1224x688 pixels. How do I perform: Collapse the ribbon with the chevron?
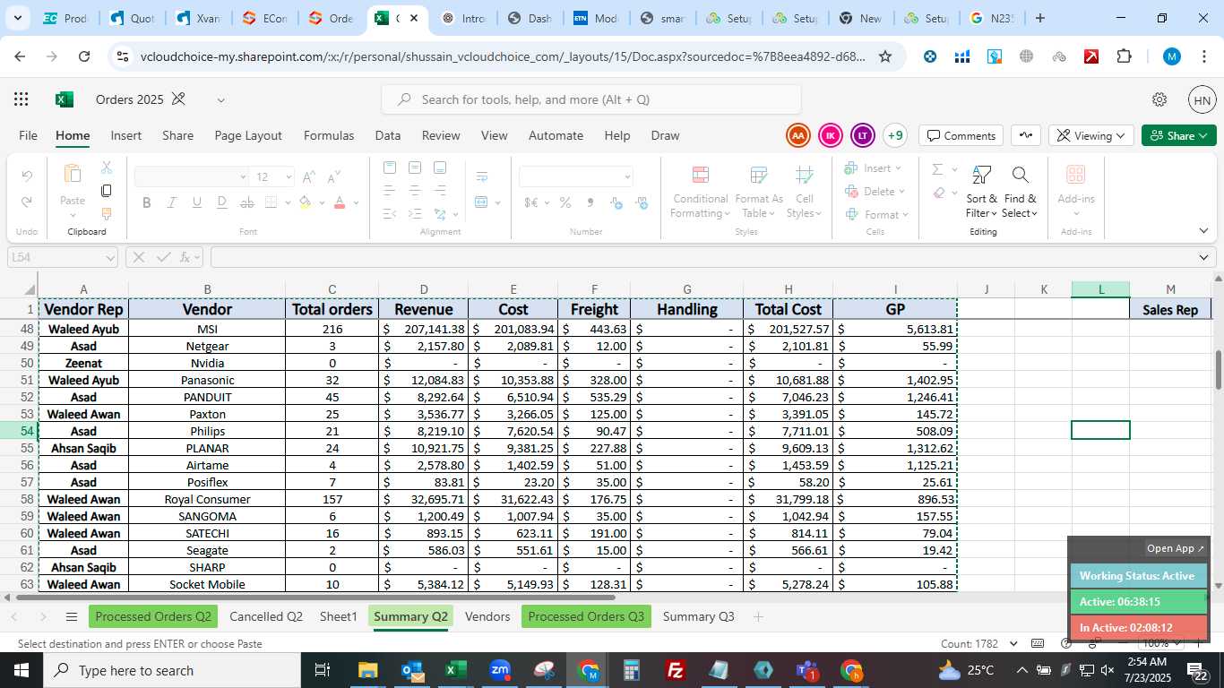coord(1203,231)
